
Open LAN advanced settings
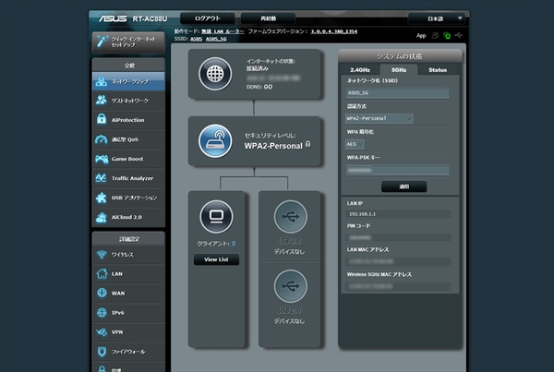click(x=128, y=274)
